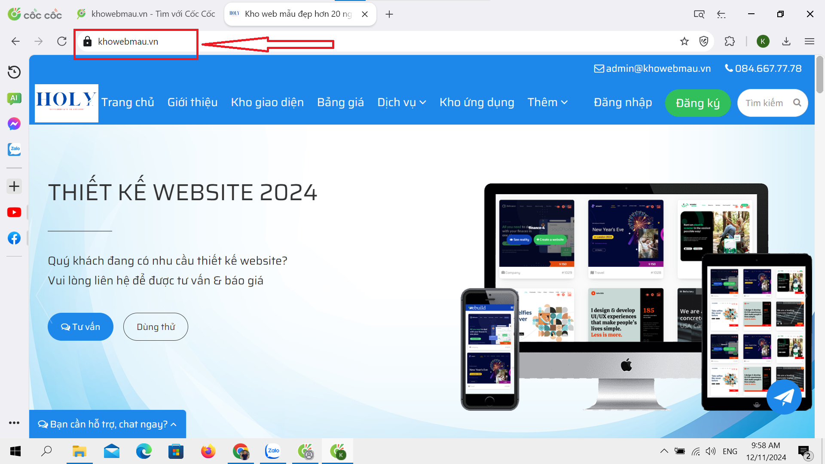Image resolution: width=825 pixels, height=464 pixels.
Task: Expand the 'Bạn cần hỗ trợ, chat ngay?' panel
Action: pyautogui.click(x=107, y=424)
